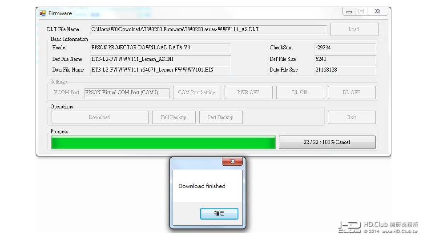Click the Exit button
This screenshot has width=427, height=240.
[x=351, y=117]
